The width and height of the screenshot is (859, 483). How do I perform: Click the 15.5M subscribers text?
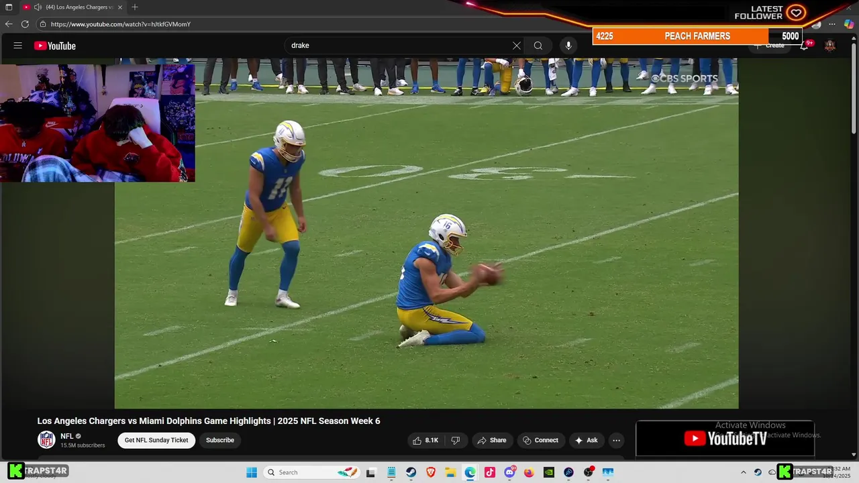83,445
